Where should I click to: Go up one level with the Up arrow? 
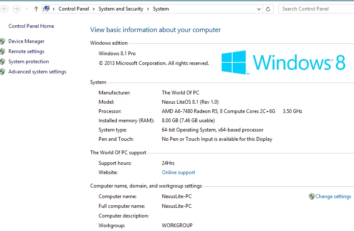pos(36,9)
